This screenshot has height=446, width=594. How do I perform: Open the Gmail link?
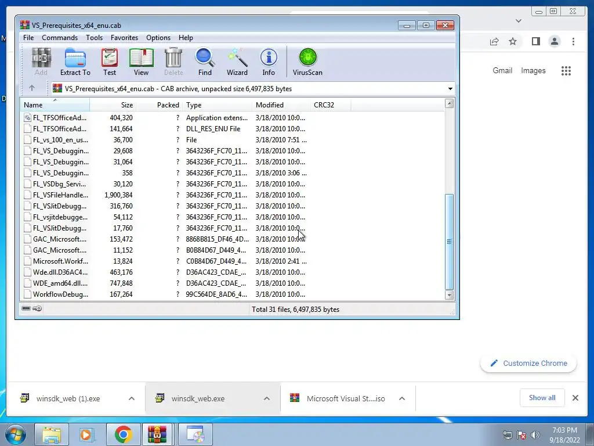click(x=502, y=70)
